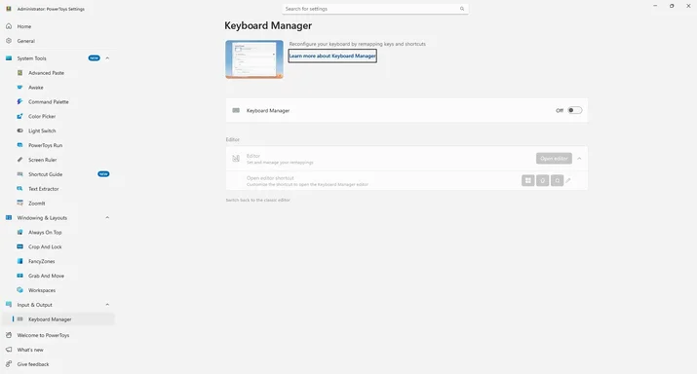Click the search magnifier icon
The height and width of the screenshot is (374, 697).
[462, 9]
